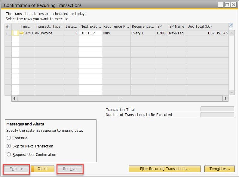Click the vertical scrollbar down arrow
239x177 pixels.
[x=231, y=92]
